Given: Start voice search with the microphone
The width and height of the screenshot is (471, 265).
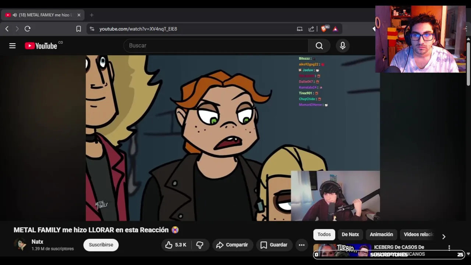Looking at the screenshot, I should click(343, 46).
